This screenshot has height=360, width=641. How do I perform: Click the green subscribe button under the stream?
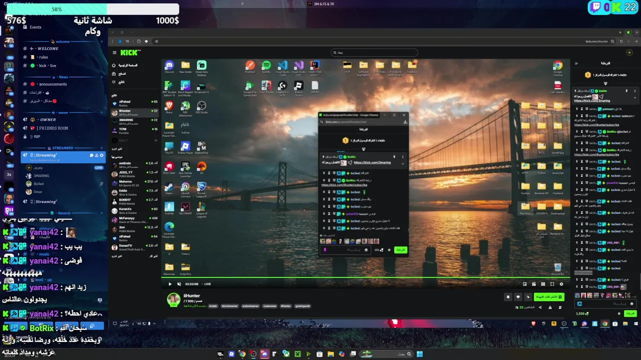pyautogui.click(x=548, y=297)
